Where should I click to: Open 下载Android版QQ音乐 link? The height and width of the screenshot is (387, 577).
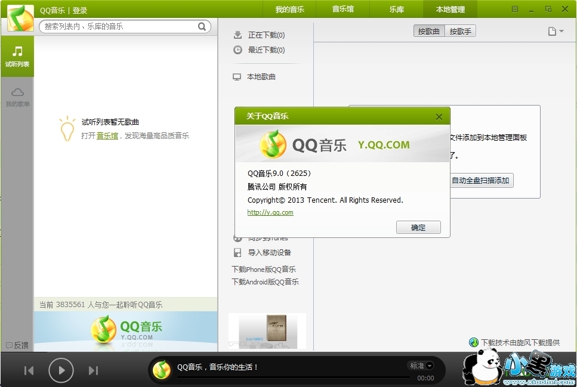click(x=265, y=282)
